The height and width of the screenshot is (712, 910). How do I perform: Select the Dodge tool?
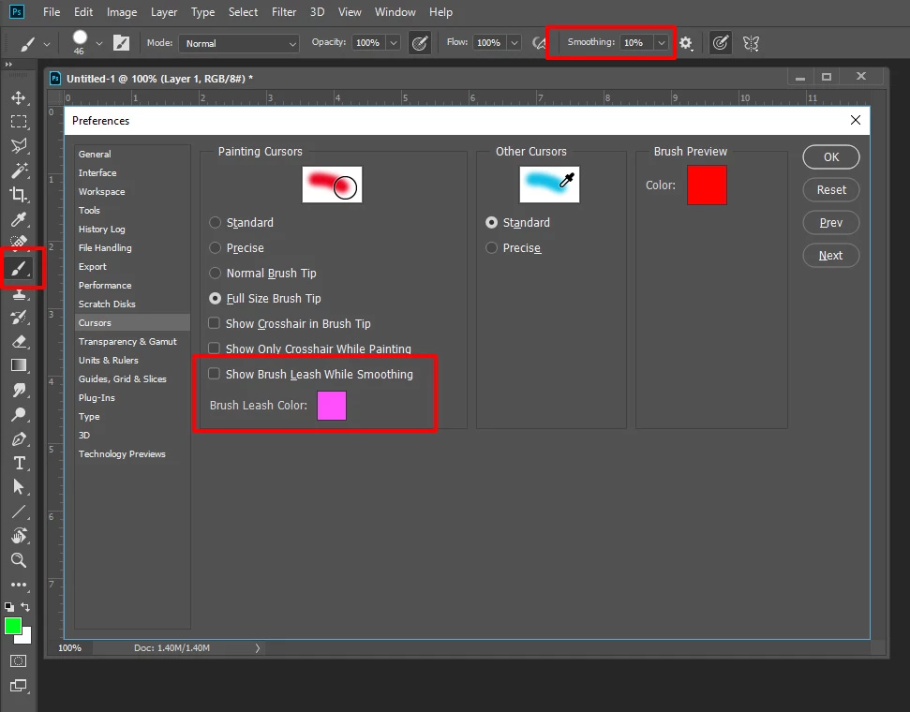19,414
